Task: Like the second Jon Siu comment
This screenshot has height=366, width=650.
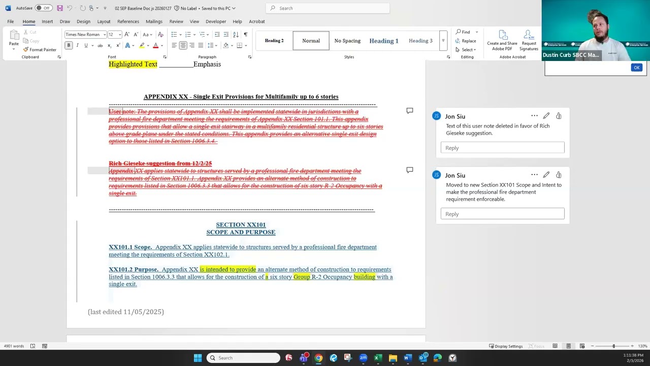Action: pyautogui.click(x=559, y=175)
